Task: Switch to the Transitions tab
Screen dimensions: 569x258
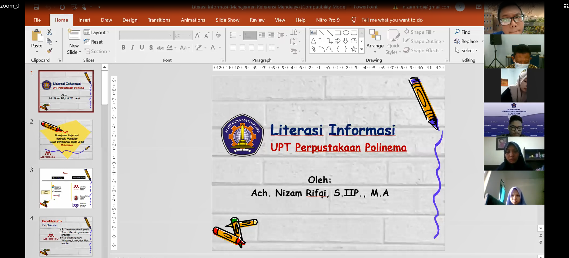Action: (x=159, y=20)
